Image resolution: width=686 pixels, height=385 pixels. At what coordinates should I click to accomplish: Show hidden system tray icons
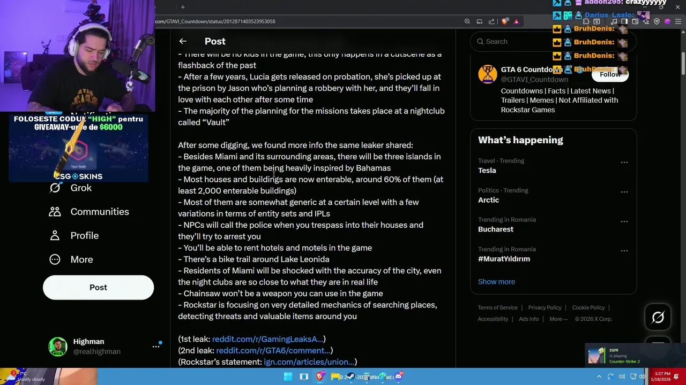[599, 376]
